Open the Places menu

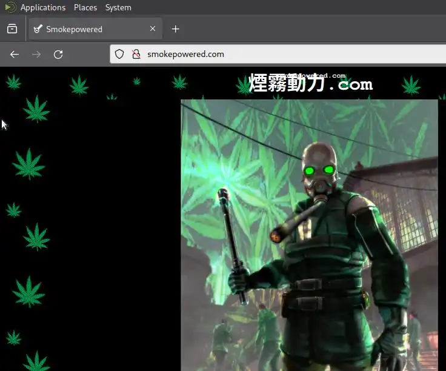[85, 7]
